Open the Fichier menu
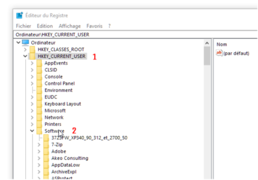The height and width of the screenshot is (180, 258). click(24, 26)
